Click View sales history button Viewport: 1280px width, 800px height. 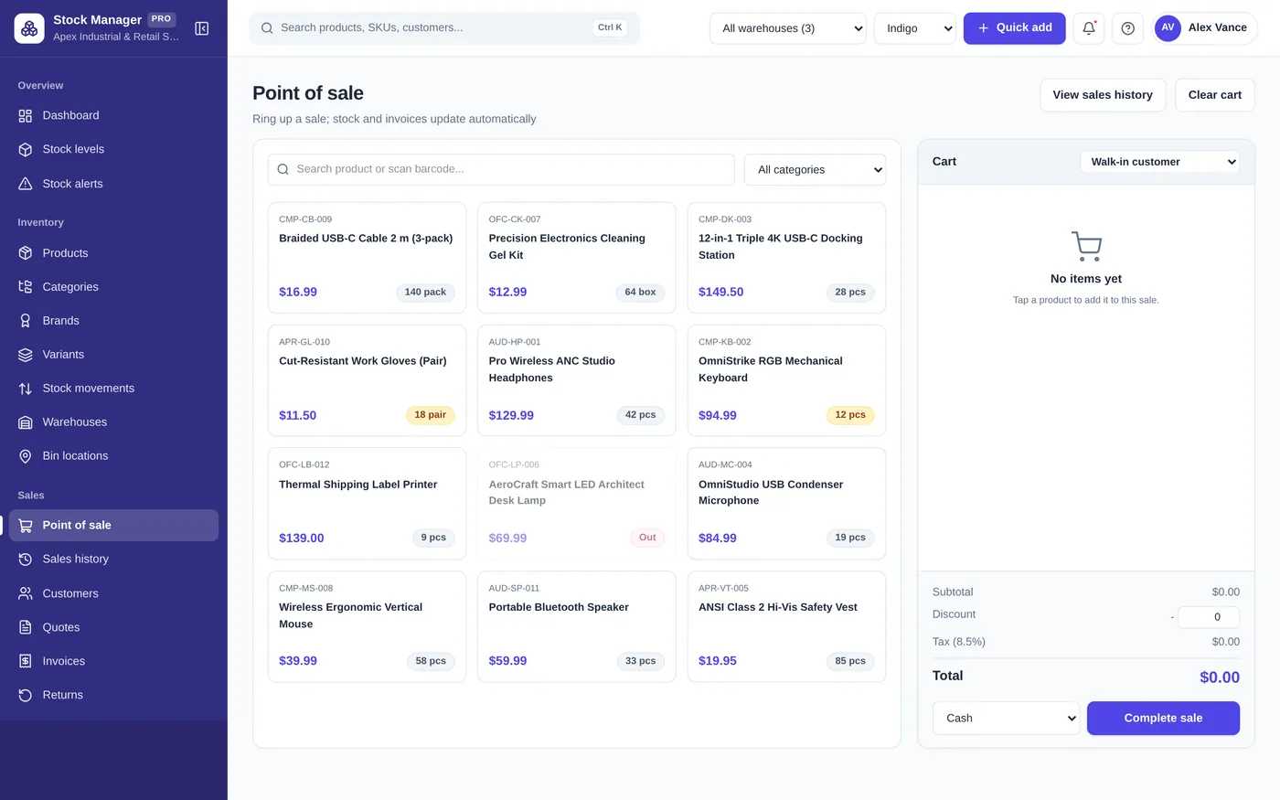coord(1103,95)
